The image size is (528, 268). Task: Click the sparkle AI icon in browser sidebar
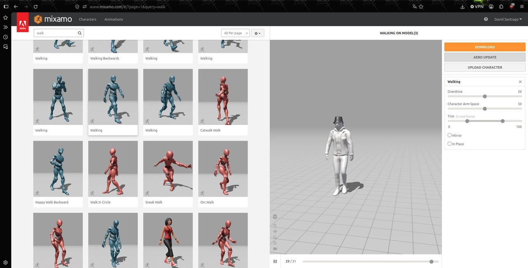[5, 27]
